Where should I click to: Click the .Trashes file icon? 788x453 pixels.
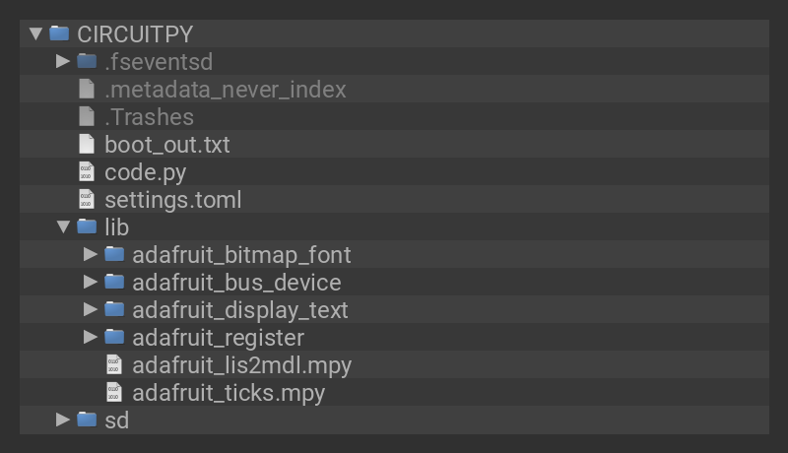click(87, 116)
